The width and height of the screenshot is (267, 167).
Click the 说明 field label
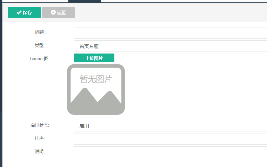pyautogui.click(x=40, y=151)
